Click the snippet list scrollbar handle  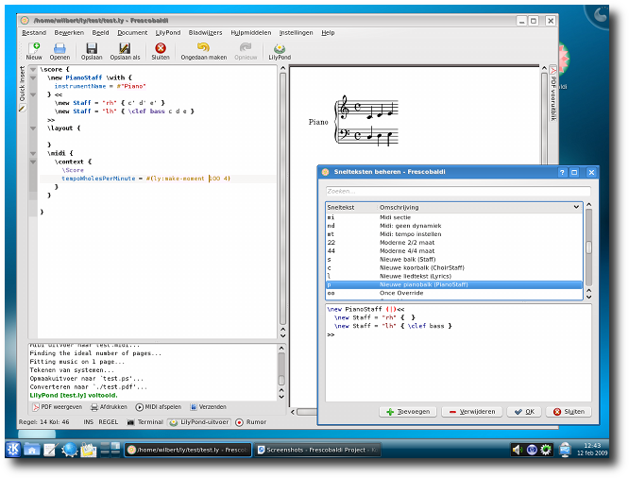pos(589,248)
